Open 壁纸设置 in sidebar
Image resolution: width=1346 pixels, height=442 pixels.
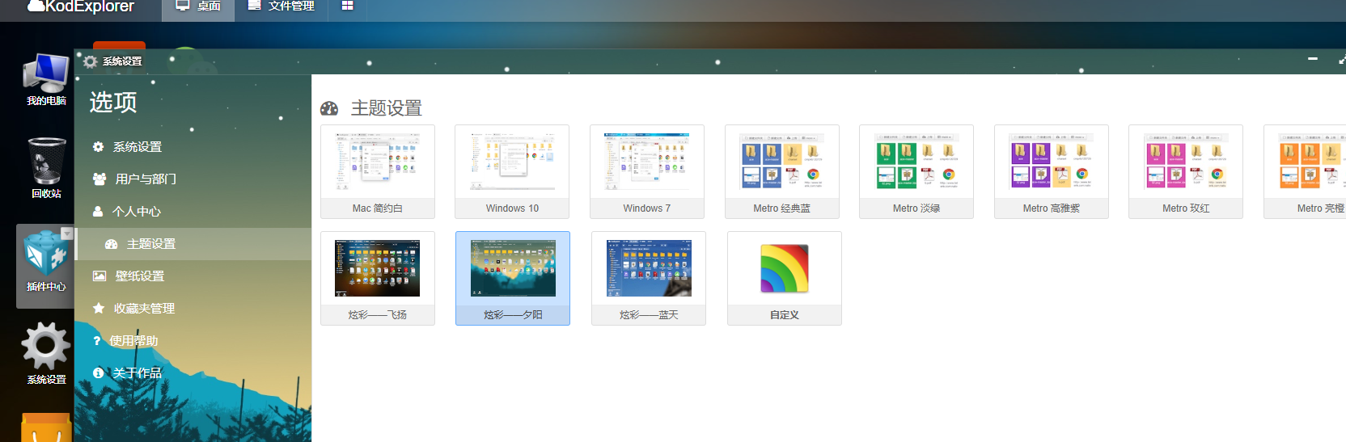193,276
